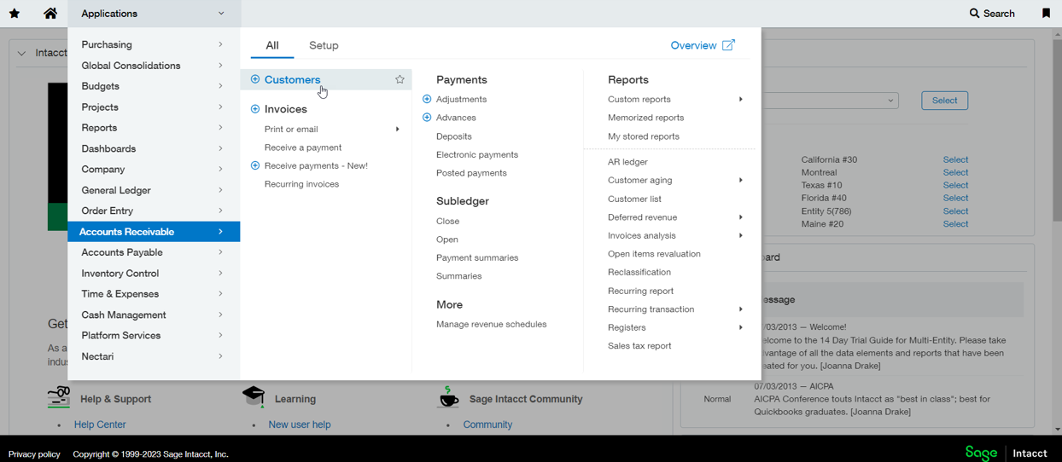This screenshot has height=462, width=1062.
Task: Click the plus icon beside Advances
Action: pos(427,118)
